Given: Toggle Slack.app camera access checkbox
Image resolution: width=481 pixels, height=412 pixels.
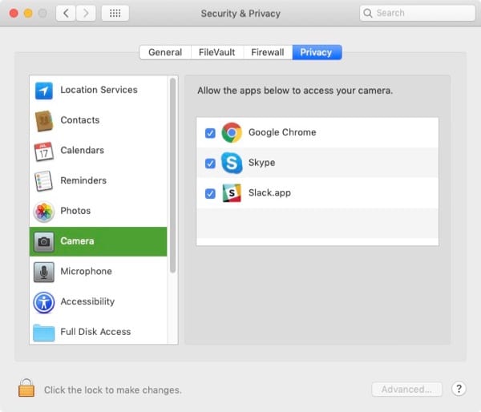Looking at the screenshot, I should point(210,193).
